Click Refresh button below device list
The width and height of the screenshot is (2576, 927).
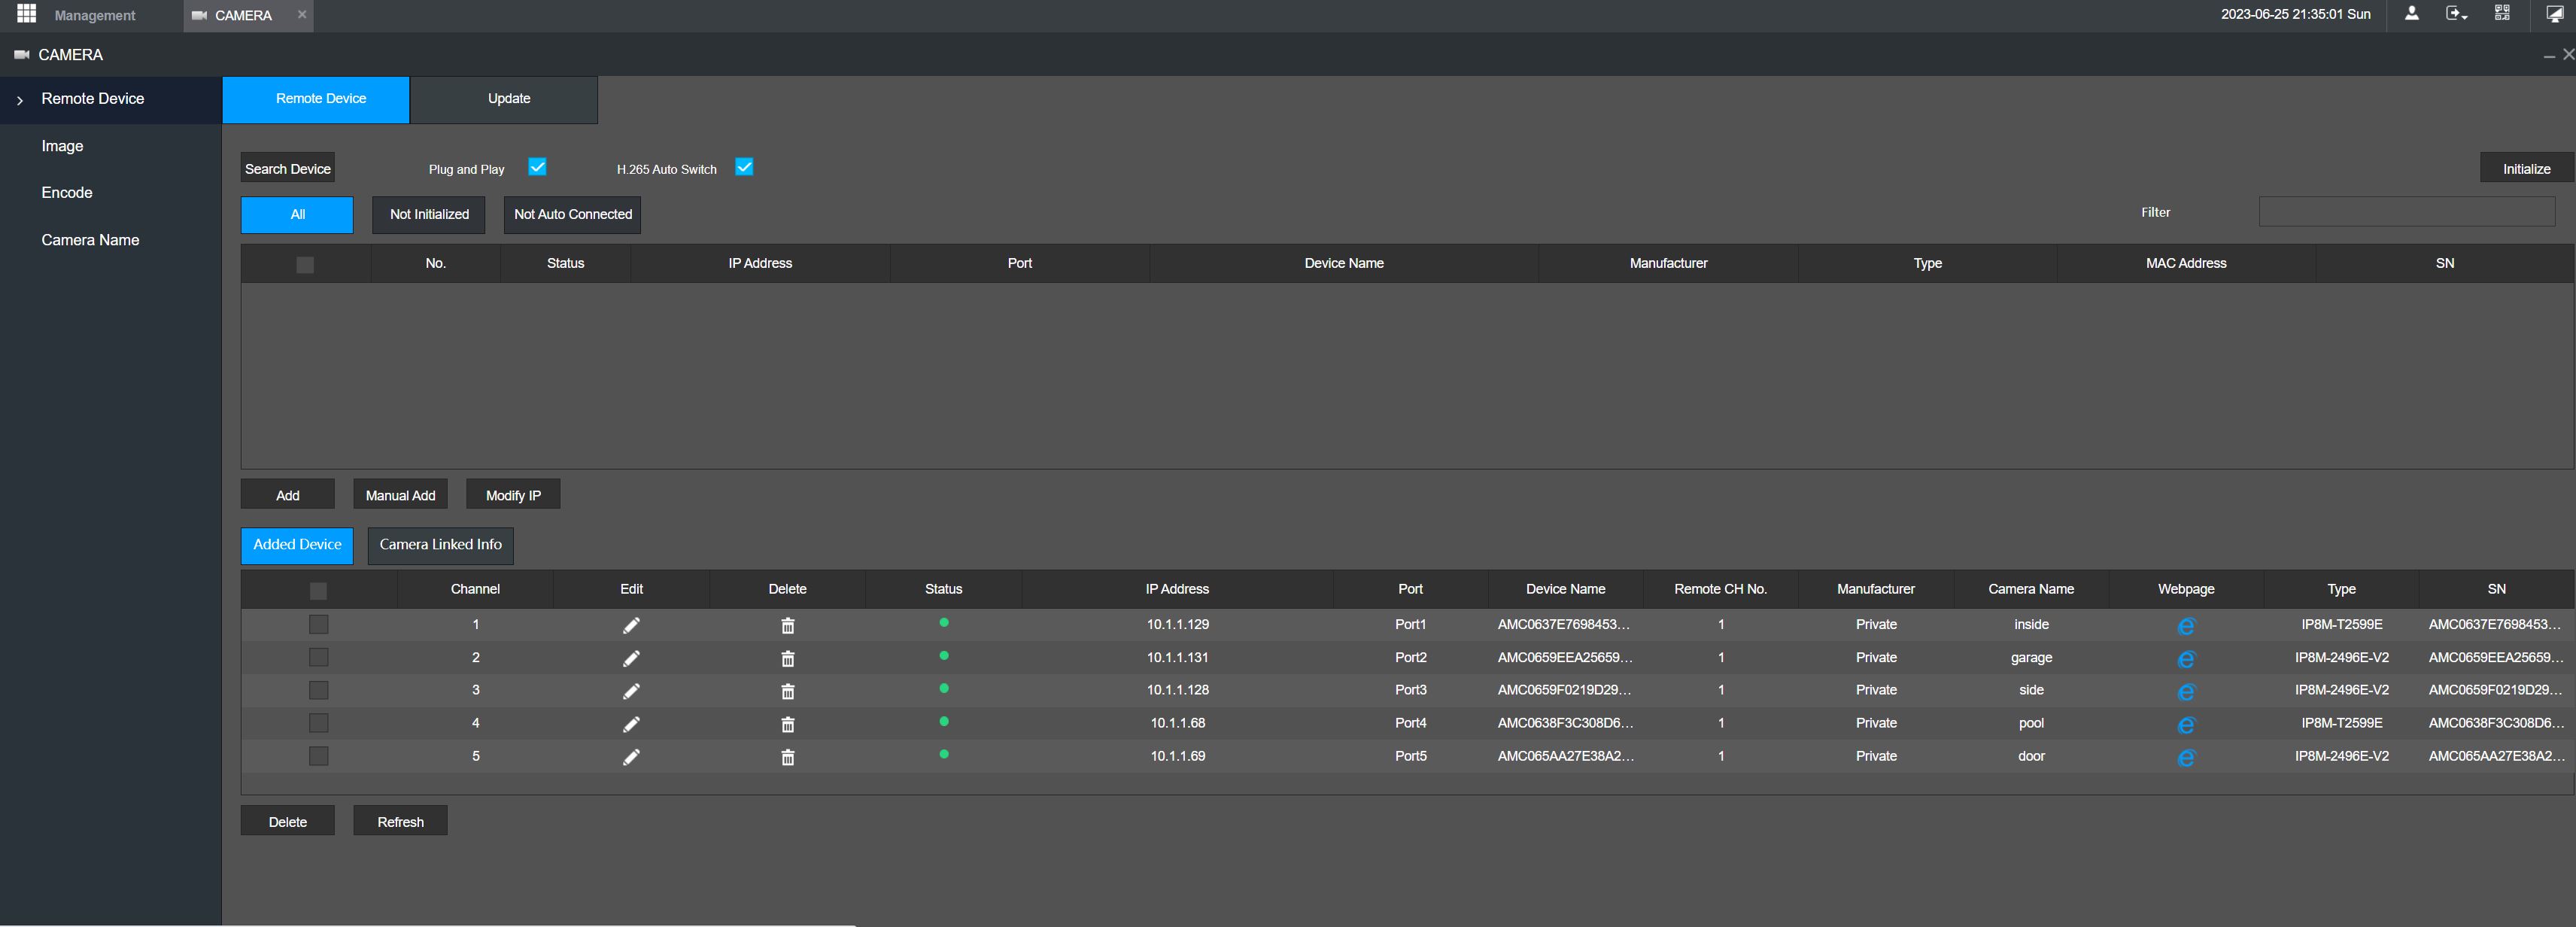(x=400, y=821)
